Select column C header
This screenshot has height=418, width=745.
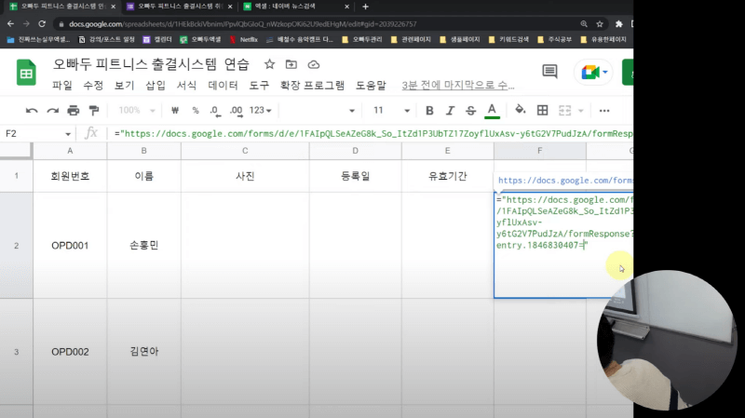point(245,151)
